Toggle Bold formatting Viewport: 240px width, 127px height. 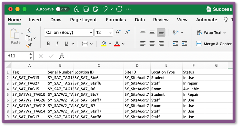click(x=48, y=44)
